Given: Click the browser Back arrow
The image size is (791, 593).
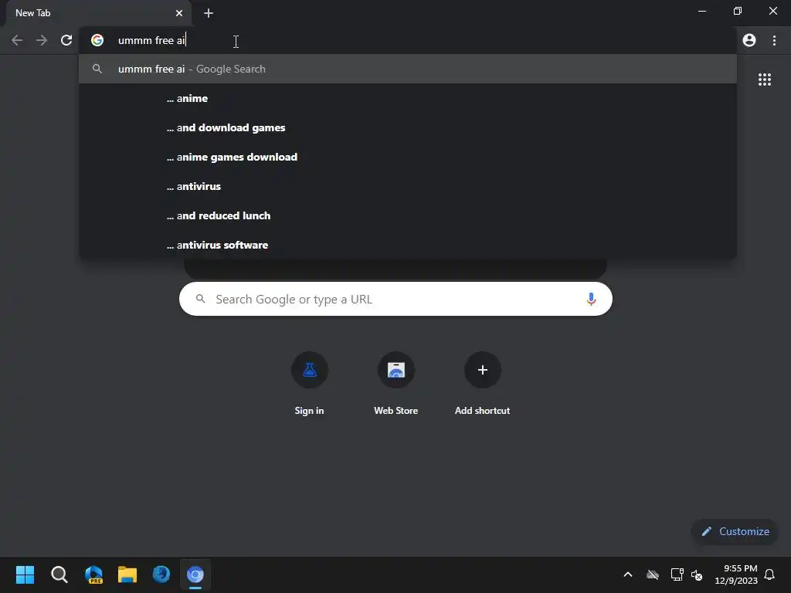Looking at the screenshot, I should (17, 40).
